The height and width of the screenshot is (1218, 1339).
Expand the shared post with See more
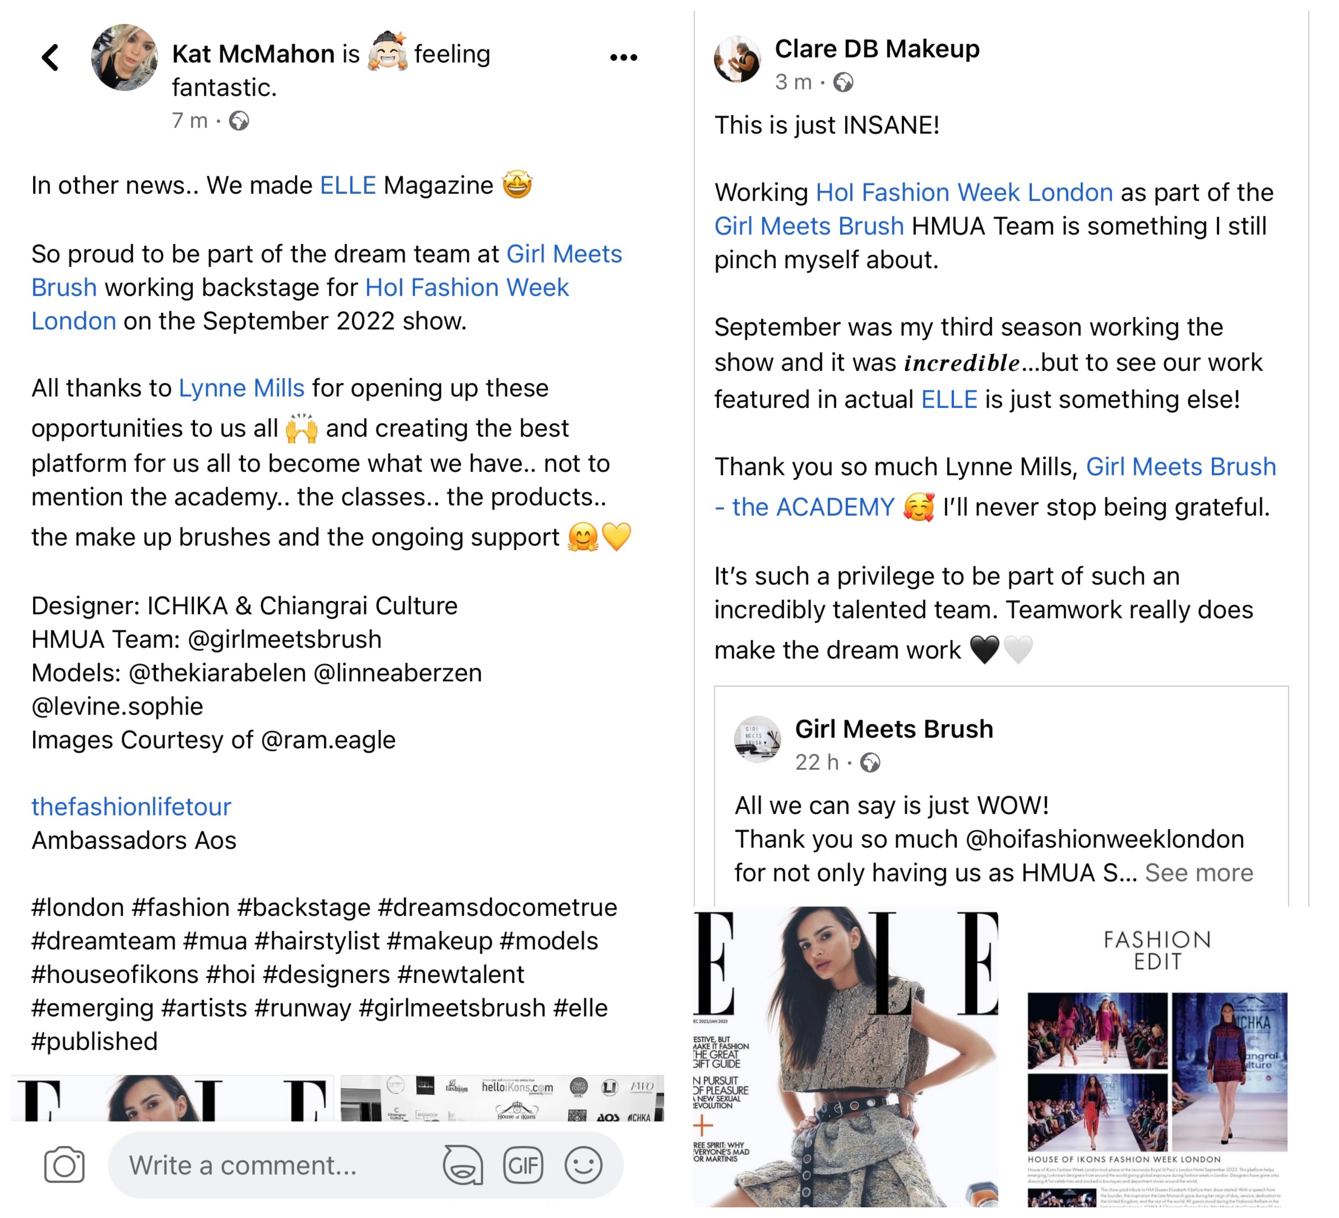(x=1199, y=872)
